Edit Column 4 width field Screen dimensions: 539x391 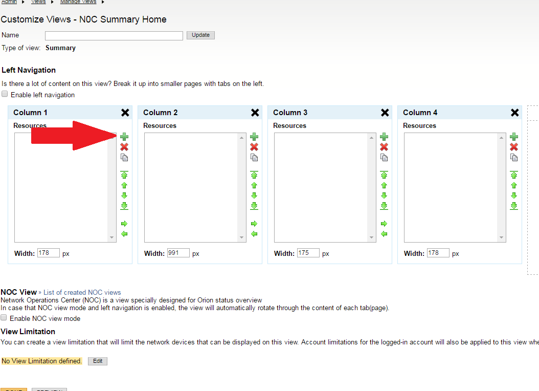click(x=438, y=253)
